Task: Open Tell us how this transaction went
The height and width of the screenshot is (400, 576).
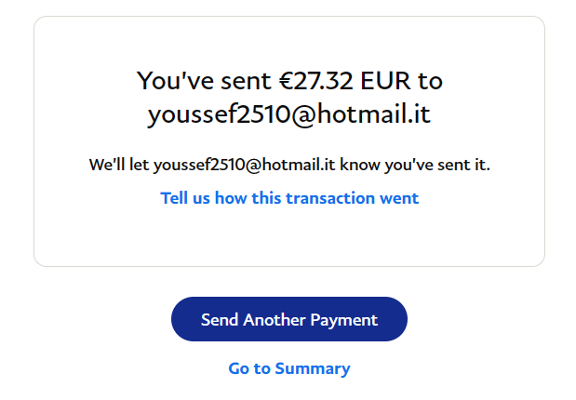Action: click(289, 198)
